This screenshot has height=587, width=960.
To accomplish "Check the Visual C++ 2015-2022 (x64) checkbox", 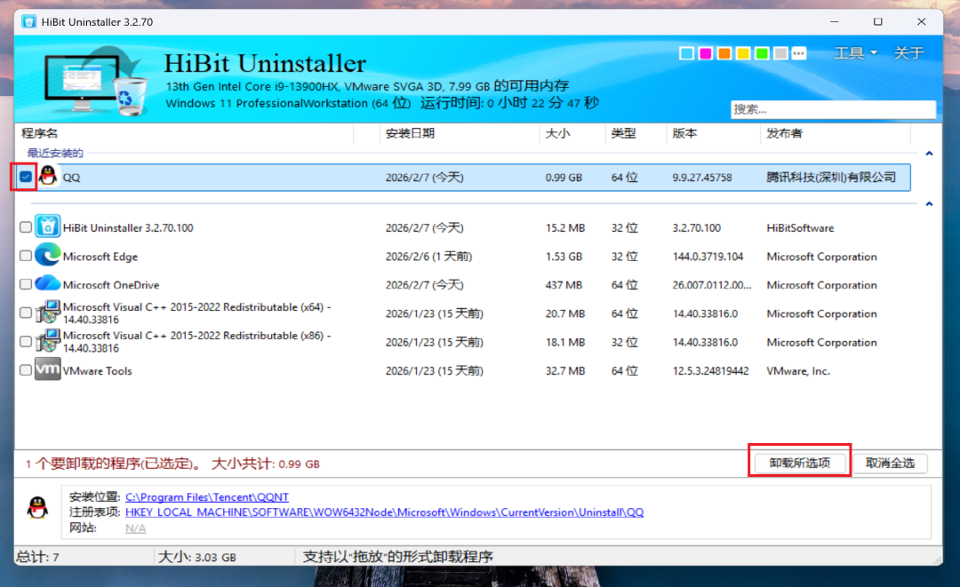I will 25,313.
